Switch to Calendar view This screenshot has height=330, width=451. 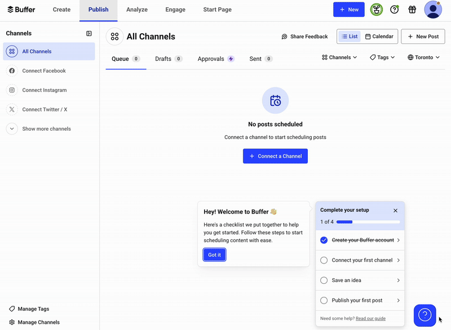tap(379, 37)
